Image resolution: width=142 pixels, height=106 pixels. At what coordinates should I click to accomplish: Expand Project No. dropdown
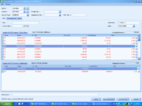tap(60, 12)
